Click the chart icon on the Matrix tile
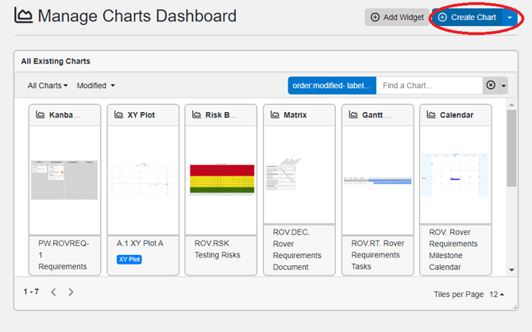 pos(275,114)
